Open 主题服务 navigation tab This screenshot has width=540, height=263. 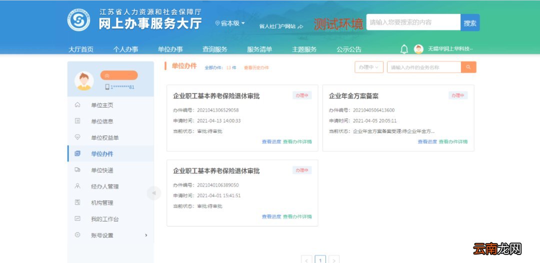(x=304, y=49)
